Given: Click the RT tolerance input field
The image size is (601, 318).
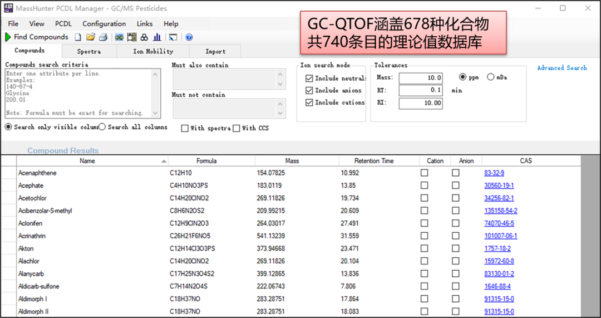Looking at the screenshot, I should pos(421,91).
